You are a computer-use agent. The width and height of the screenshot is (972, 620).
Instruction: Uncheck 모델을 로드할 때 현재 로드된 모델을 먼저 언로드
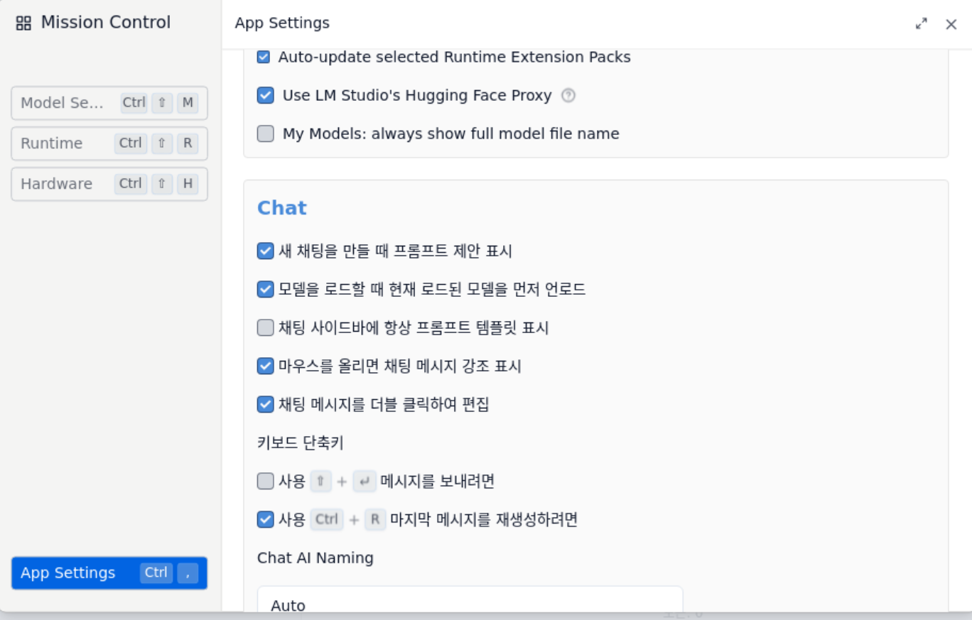click(266, 289)
